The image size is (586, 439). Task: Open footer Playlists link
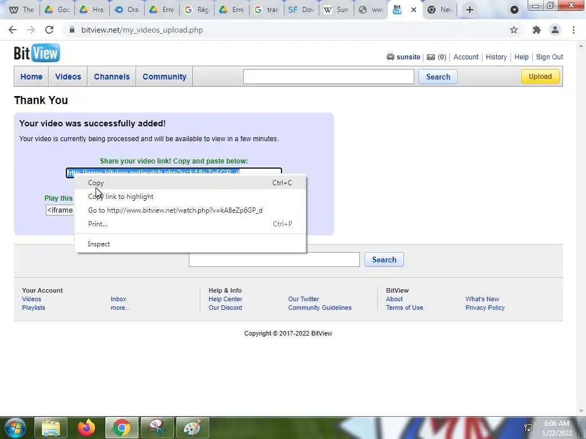pos(34,308)
